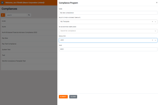Expand the regulator dropdown arrow
The height and width of the screenshot is (105, 158).
click(155, 40)
